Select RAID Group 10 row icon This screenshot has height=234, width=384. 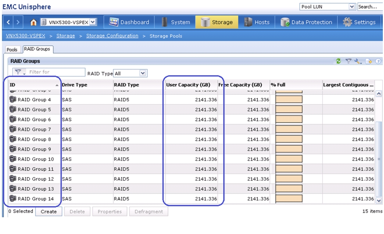click(13, 159)
